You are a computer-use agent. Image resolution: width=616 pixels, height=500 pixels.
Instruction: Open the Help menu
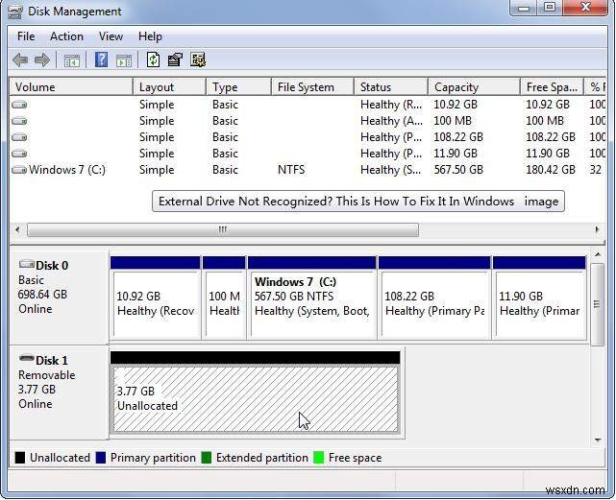point(150,36)
